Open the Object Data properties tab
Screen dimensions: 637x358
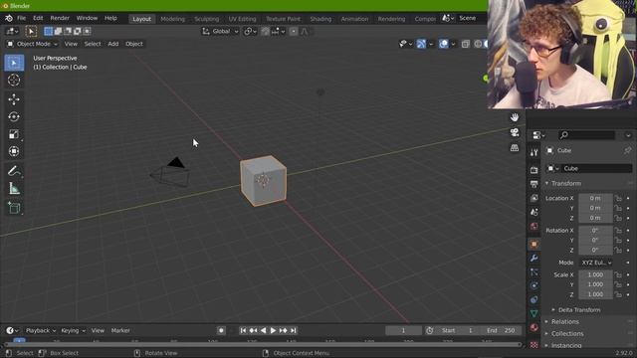click(x=533, y=313)
